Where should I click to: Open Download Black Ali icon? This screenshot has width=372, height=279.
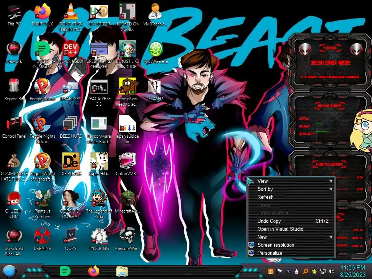coord(14,242)
